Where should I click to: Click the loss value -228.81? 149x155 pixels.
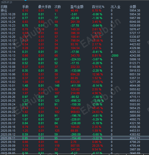click(75, 120)
